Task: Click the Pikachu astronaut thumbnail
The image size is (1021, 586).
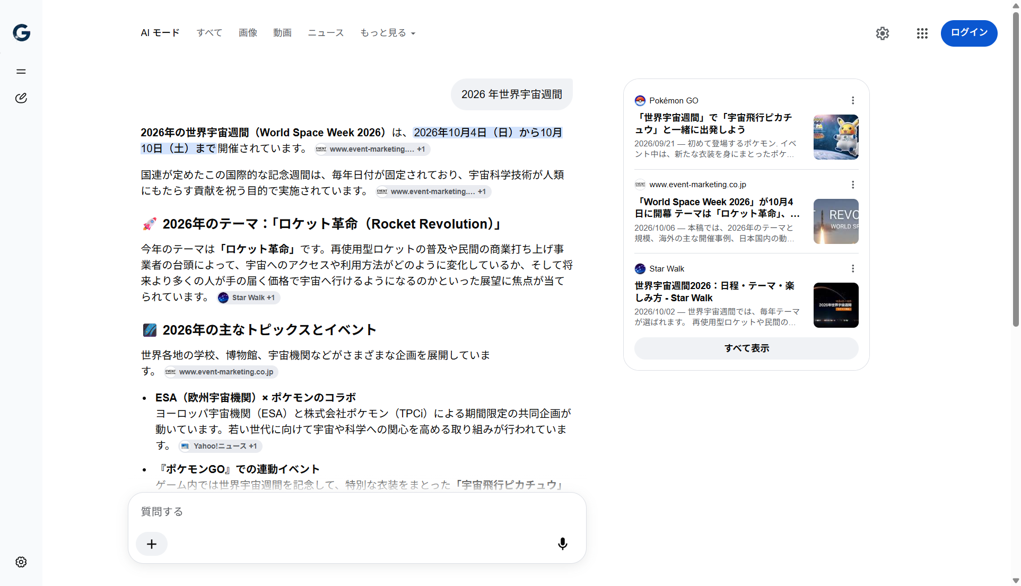Action: point(836,137)
